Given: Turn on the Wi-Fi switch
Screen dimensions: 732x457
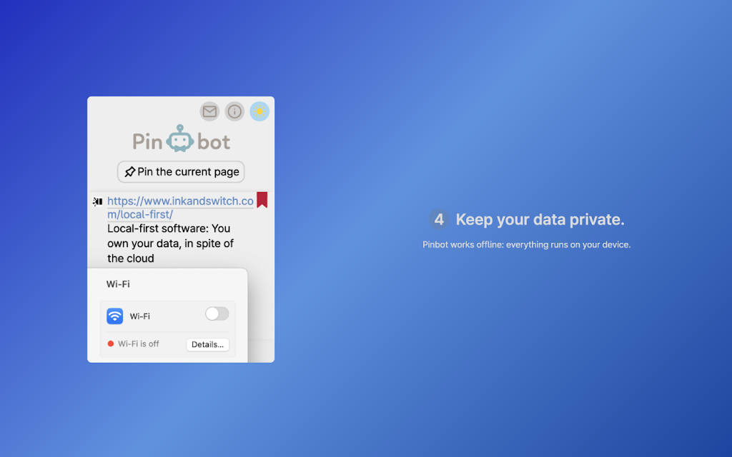Looking at the screenshot, I should 217,314.
